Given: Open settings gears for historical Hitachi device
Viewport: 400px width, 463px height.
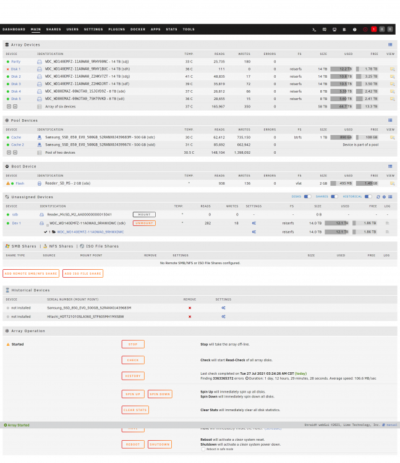Looking at the screenshot, I should 223,317.
